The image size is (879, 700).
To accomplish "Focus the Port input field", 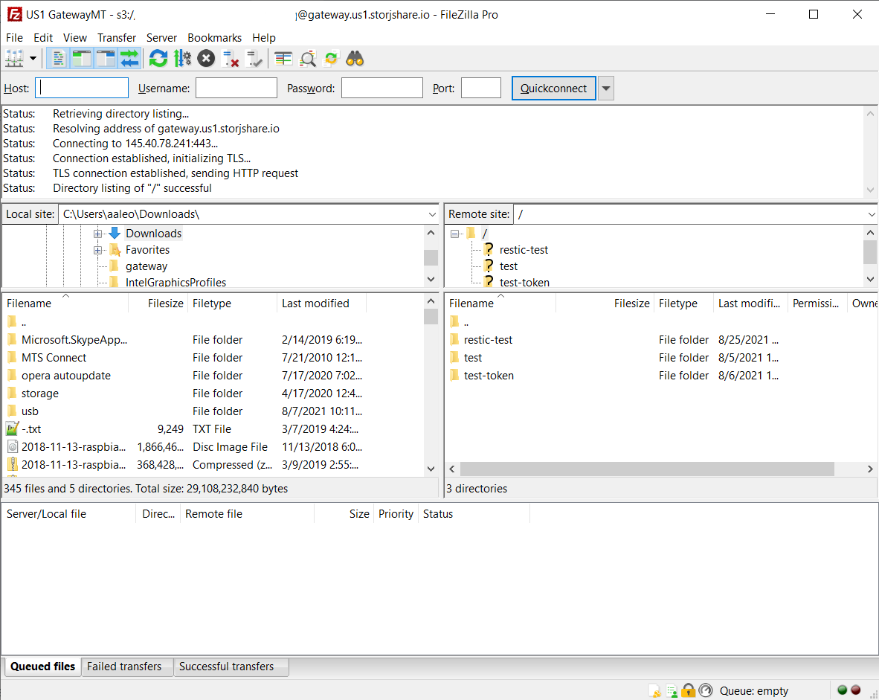I will (481, 88).
